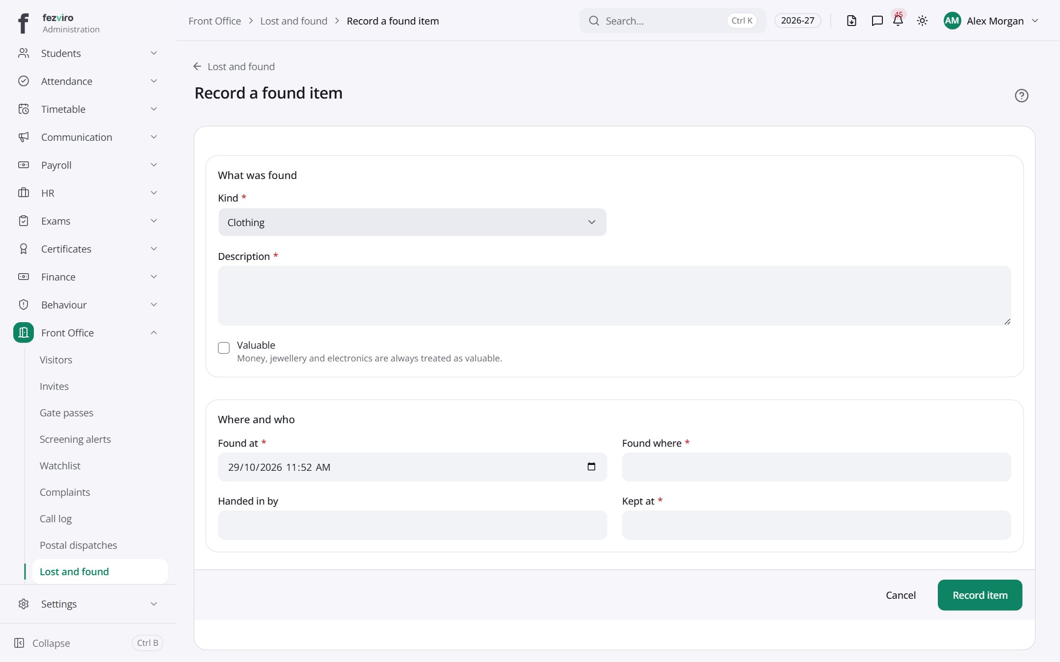Focus the Handed in by field

412,525
